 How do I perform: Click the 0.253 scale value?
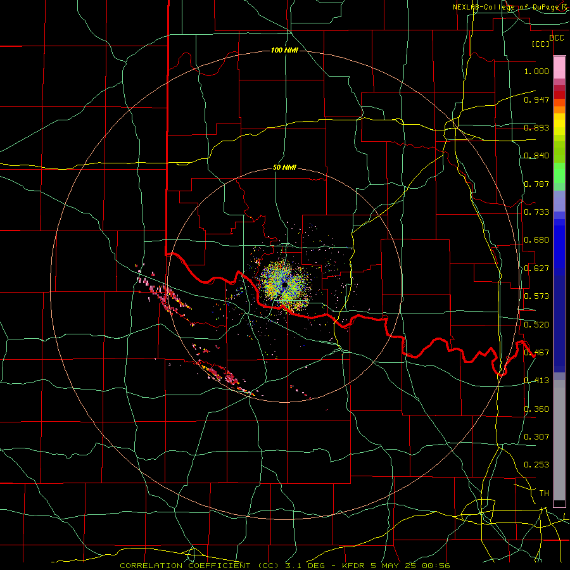pyautogui.click(x=536, y=465)
